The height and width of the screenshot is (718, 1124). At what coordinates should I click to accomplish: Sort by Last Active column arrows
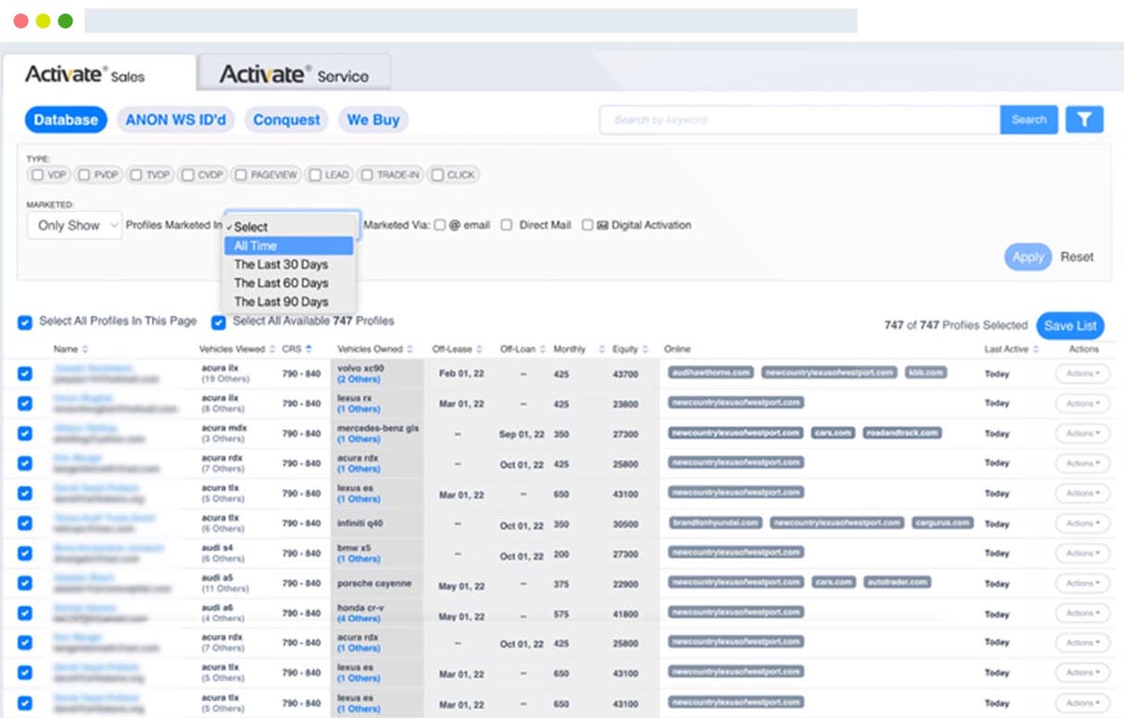coord(1035,349)
